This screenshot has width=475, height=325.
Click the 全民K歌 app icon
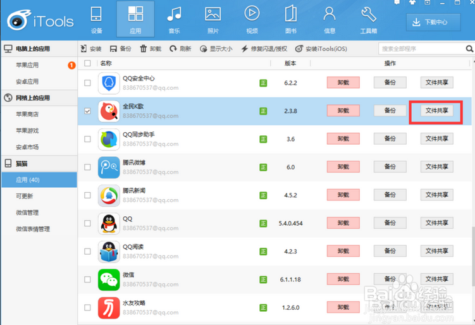point(109,111)
